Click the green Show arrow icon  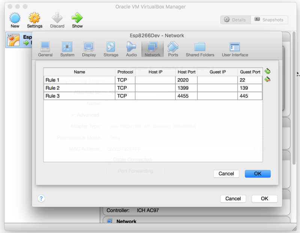77,18
